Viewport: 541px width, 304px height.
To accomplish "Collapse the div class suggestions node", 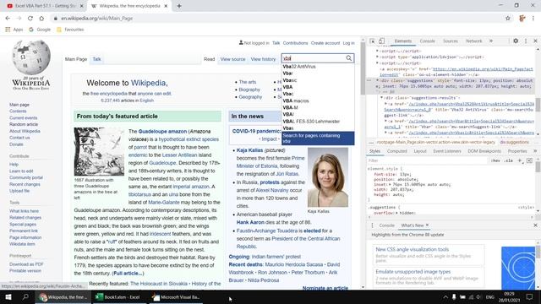I will pyautogui.click(x=377, y=80).
